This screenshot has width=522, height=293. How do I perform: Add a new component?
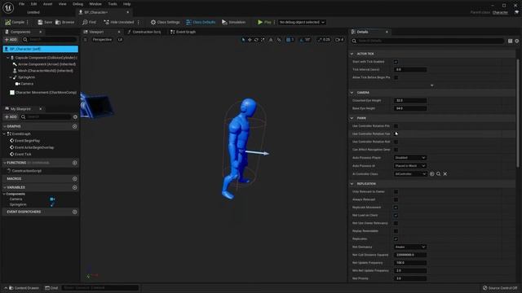(11, 40)
